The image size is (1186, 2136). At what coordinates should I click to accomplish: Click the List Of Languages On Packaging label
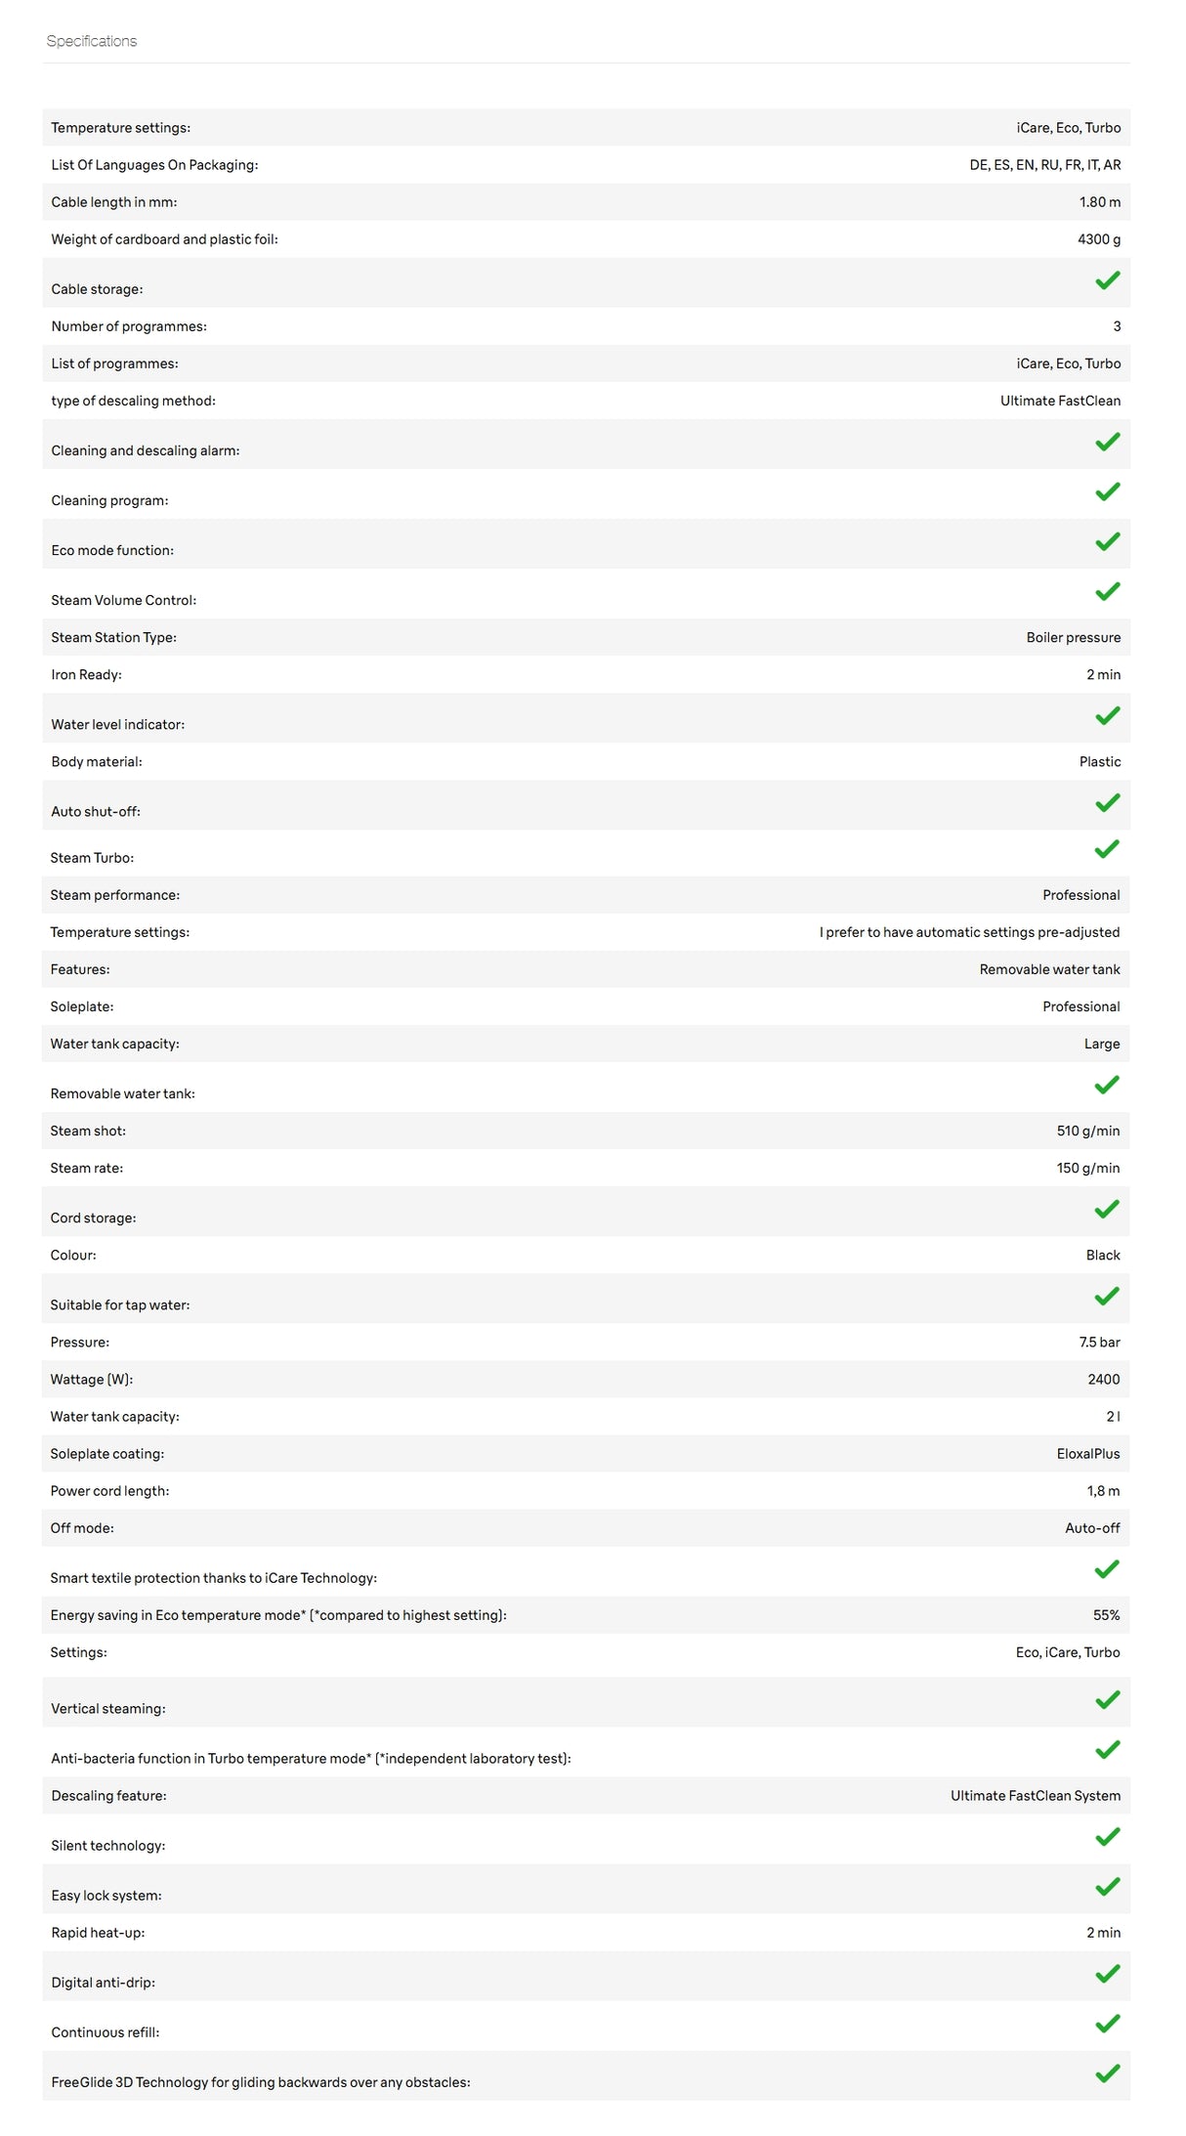coord(154,165)
